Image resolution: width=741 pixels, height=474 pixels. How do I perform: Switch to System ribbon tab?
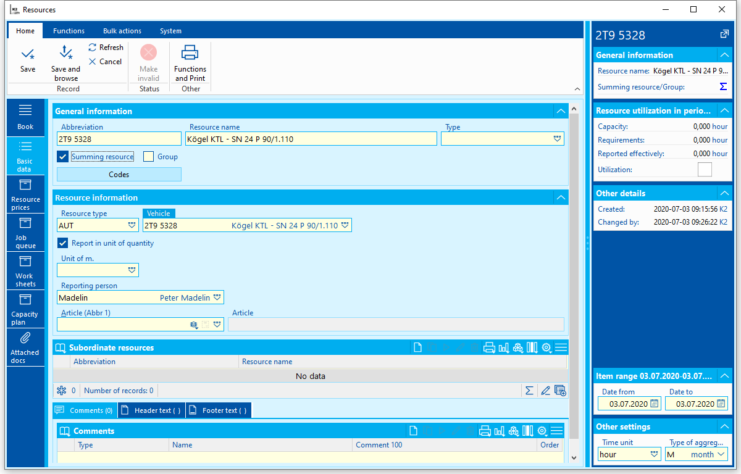tap(170, 31)
